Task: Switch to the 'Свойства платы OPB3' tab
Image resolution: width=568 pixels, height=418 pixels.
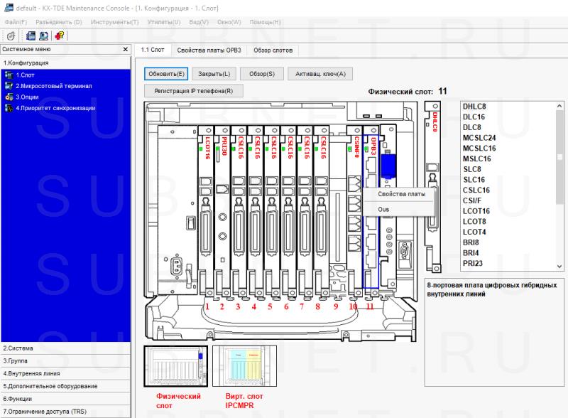Action: coord(209,50)
